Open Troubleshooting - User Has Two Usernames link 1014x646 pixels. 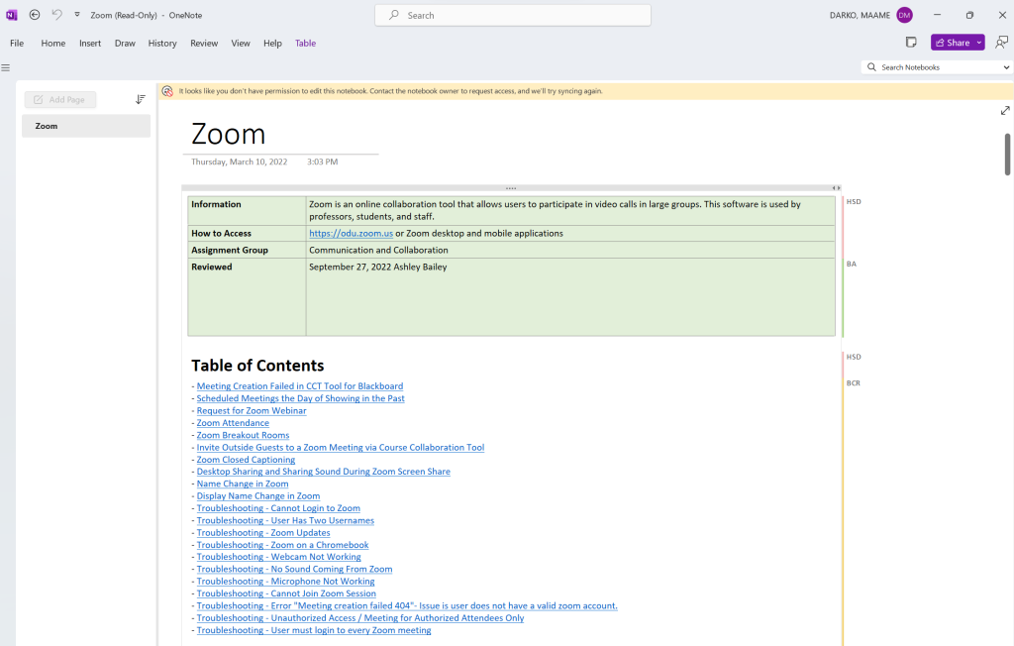point(285,521)
